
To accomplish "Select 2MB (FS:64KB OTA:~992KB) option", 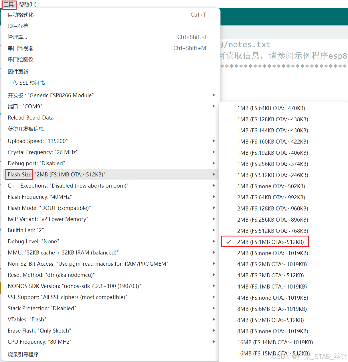I will (283, 197).
